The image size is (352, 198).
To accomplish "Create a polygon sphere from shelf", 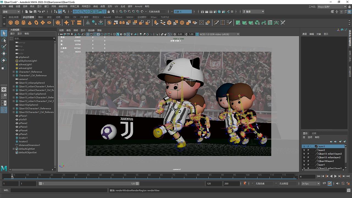I will tap(10, 23).
